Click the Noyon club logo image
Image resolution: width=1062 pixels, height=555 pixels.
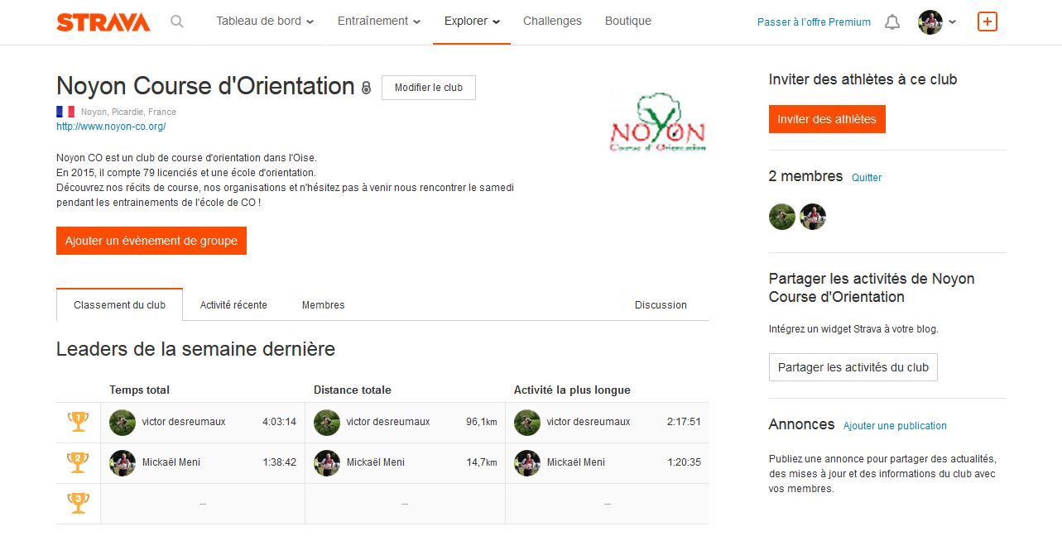coord(657,122)
